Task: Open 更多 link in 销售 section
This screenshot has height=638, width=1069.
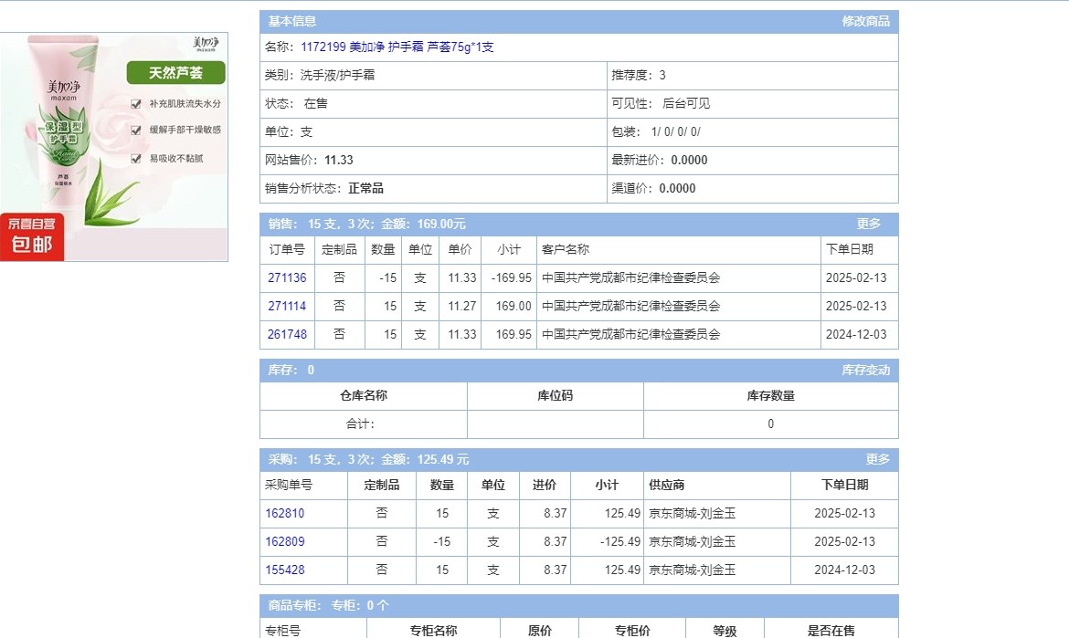Action: click(869, 224)
